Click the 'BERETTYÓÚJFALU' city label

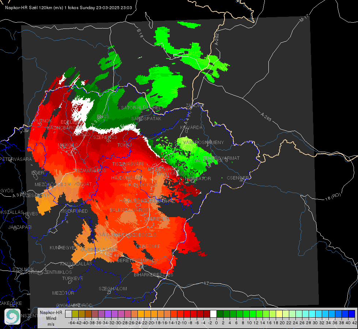point(137,261)
